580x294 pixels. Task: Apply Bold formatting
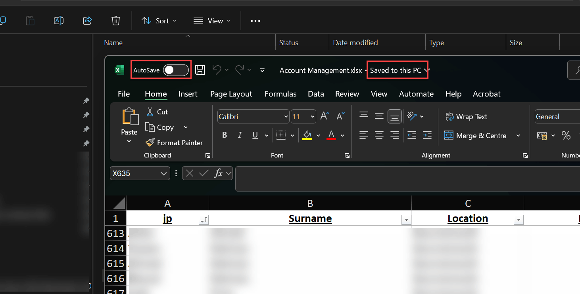click(225, 135)
